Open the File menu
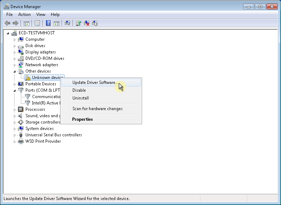 point(10,15)
